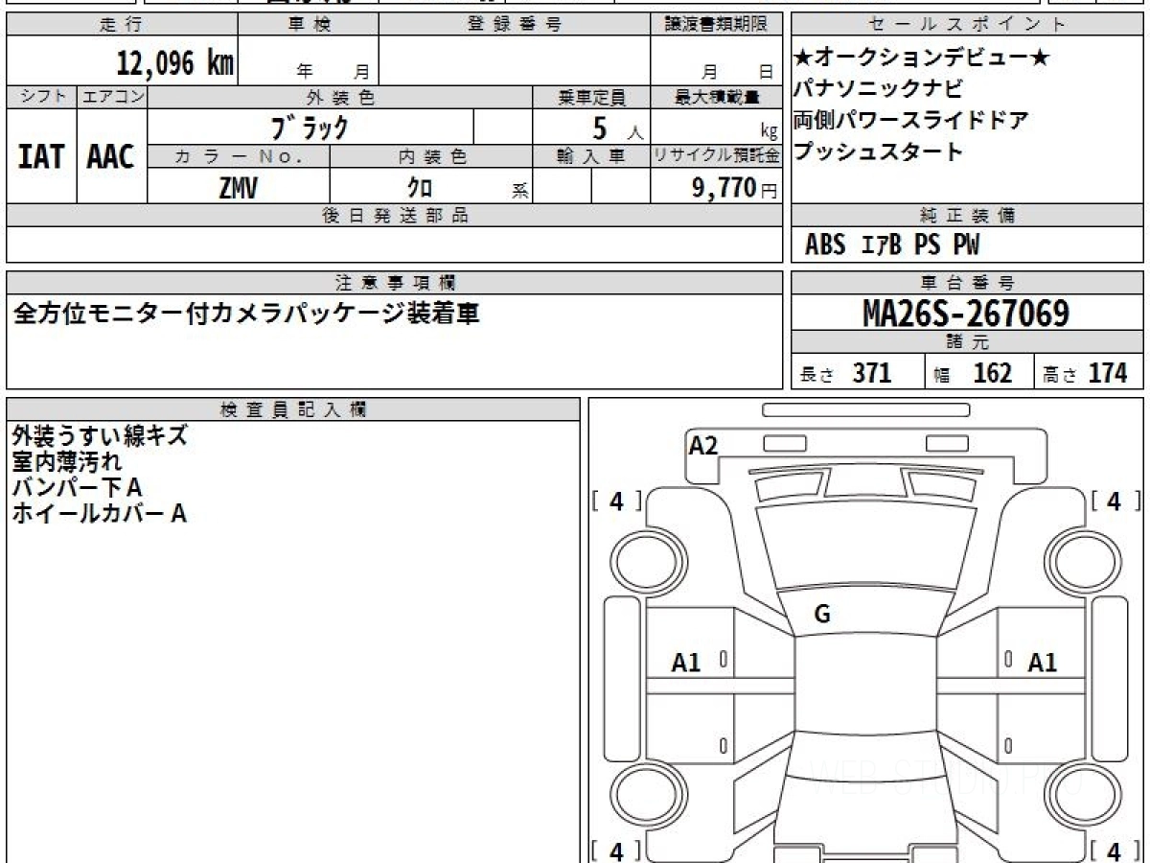Select the パナソニックナビ line
1150x863 pixels.
click(879, 89)
